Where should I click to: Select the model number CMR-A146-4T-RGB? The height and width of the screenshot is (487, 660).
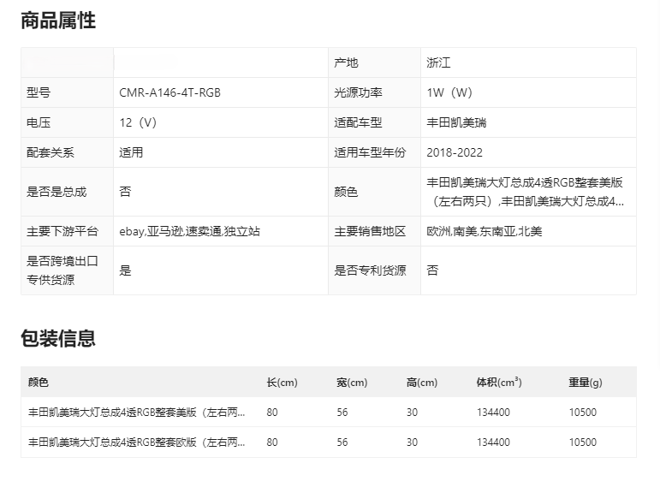(x=169, y=92)
